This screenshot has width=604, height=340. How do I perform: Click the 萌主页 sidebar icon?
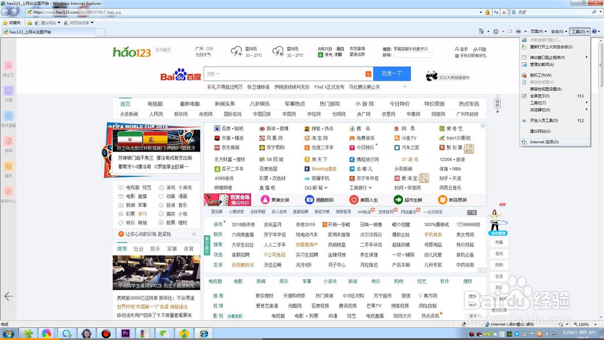pos(8,66)
